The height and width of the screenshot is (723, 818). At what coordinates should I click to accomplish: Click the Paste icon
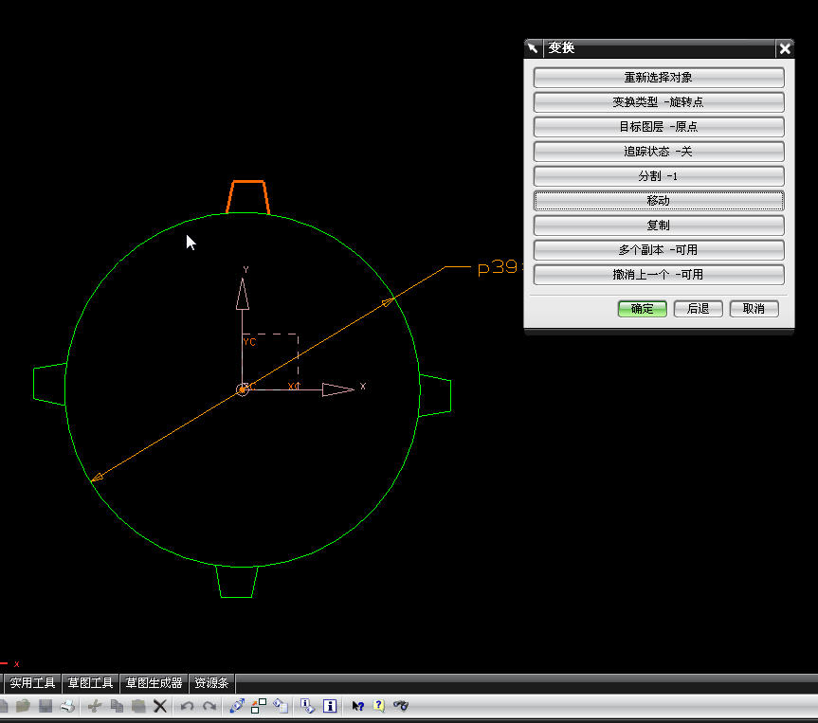pos(138,706)
